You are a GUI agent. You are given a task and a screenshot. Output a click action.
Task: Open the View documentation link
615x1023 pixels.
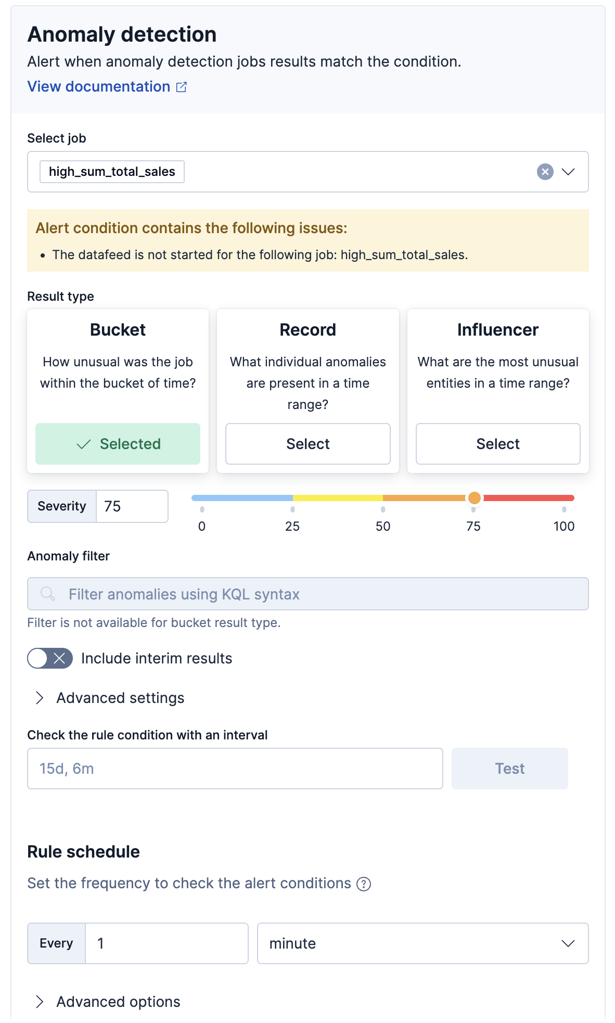pyautogui.click(x=98, y=86)
